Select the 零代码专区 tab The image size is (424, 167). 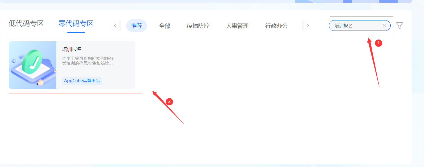[76, 24]
